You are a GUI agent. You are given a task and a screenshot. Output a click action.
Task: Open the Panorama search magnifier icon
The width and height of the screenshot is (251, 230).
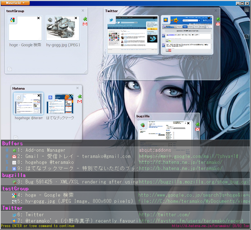[x=246, y=37]
